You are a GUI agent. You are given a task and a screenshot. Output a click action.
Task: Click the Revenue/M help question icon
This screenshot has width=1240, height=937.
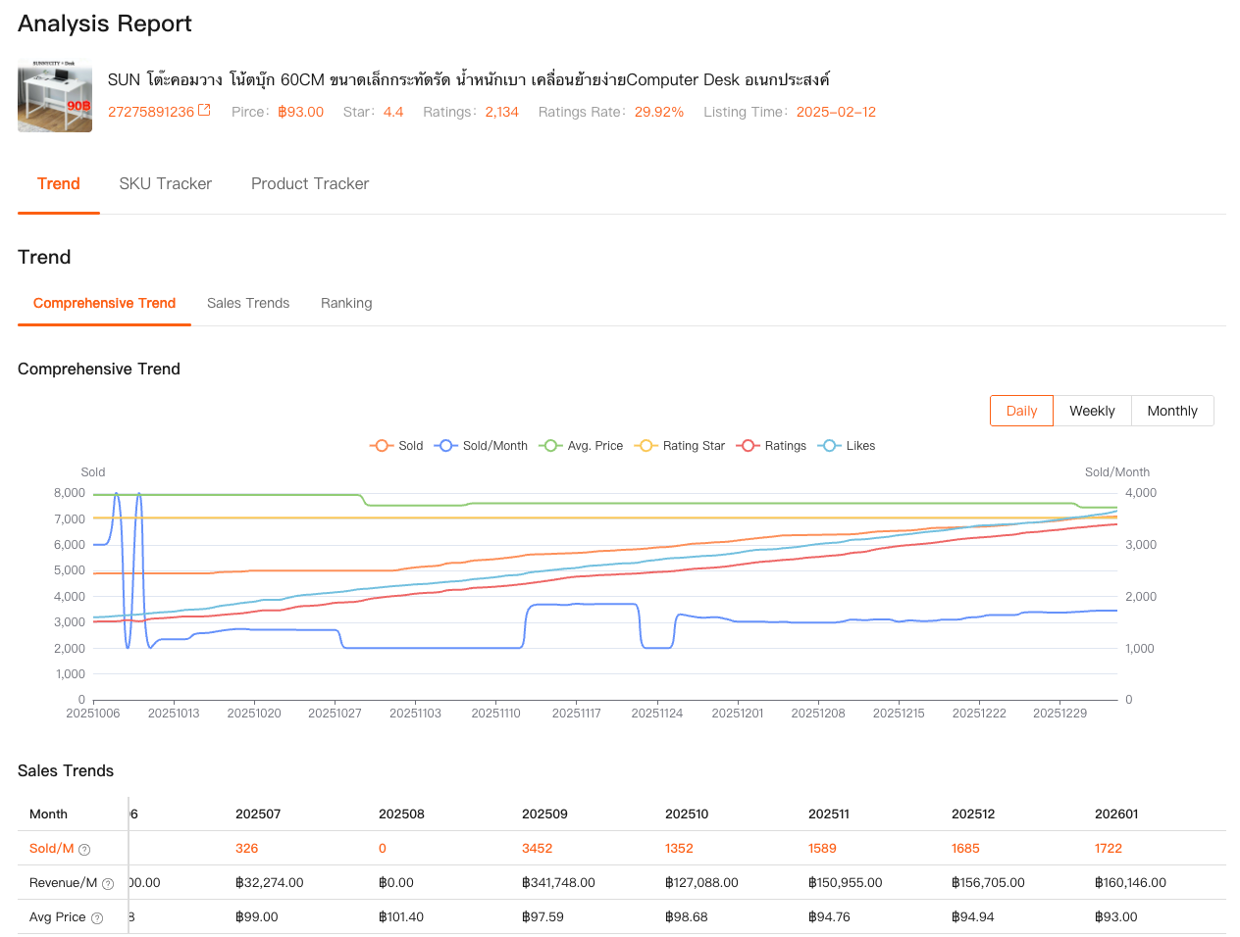coord(108,884)
